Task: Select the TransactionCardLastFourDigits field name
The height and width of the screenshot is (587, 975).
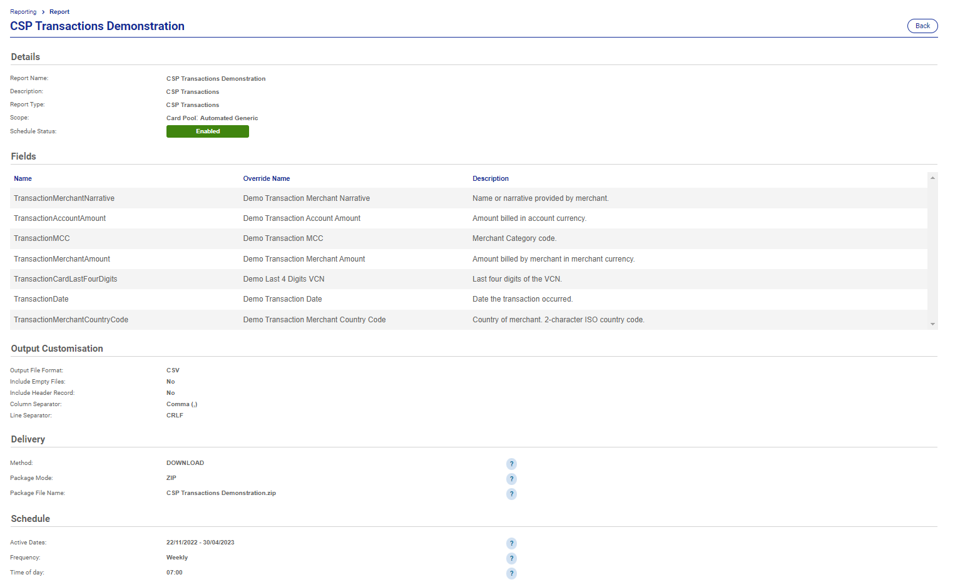Action: coord(66,279)
